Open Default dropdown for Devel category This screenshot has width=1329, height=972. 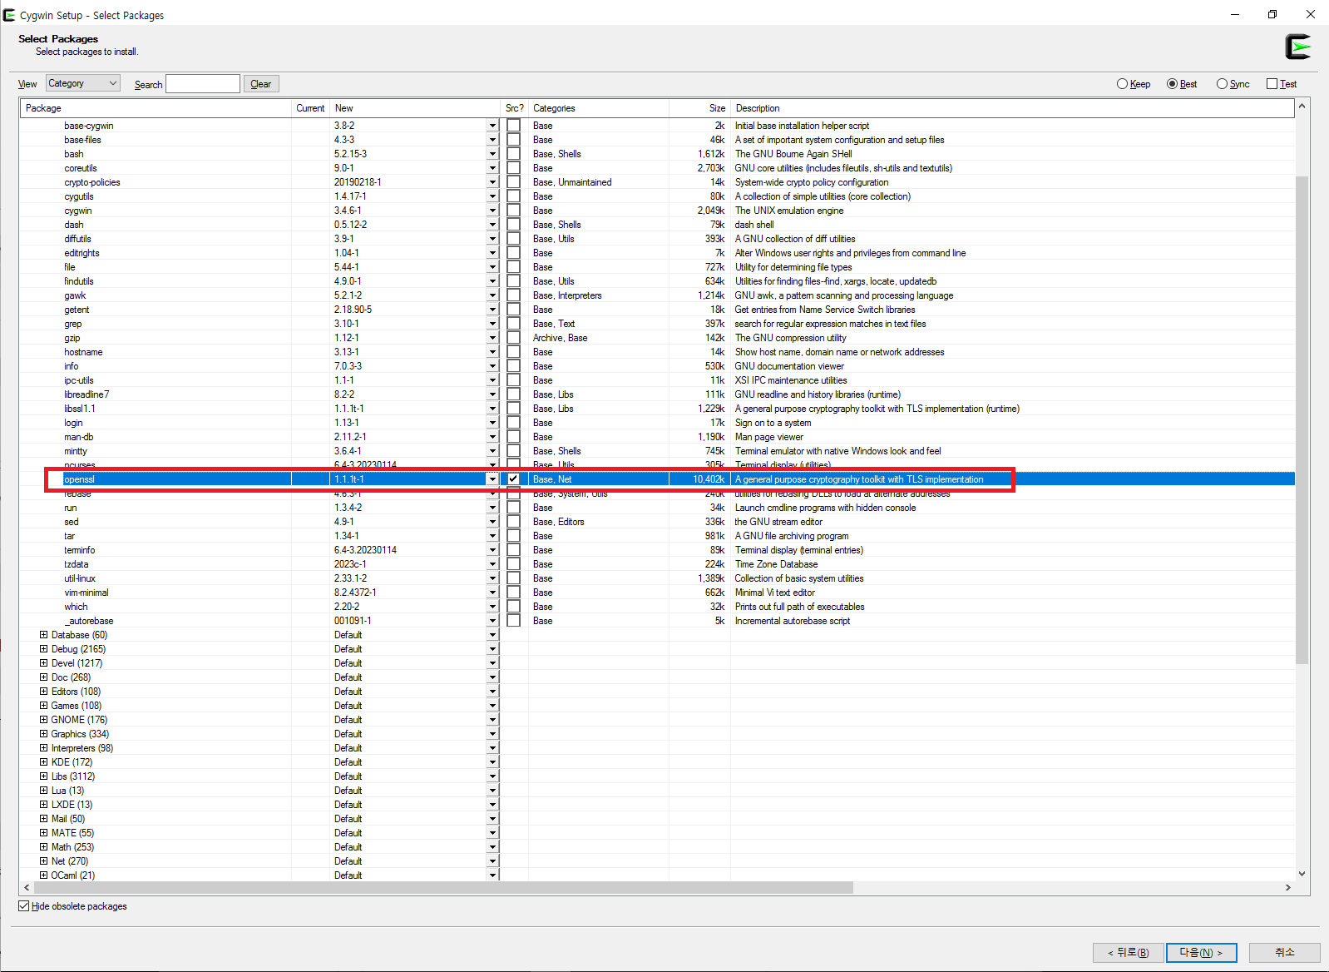[492, 663]
